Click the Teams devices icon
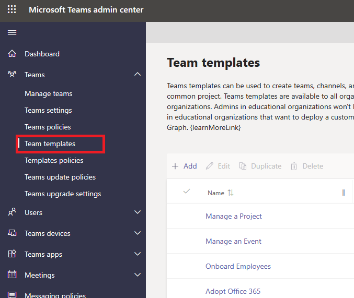 pos(12,233)
